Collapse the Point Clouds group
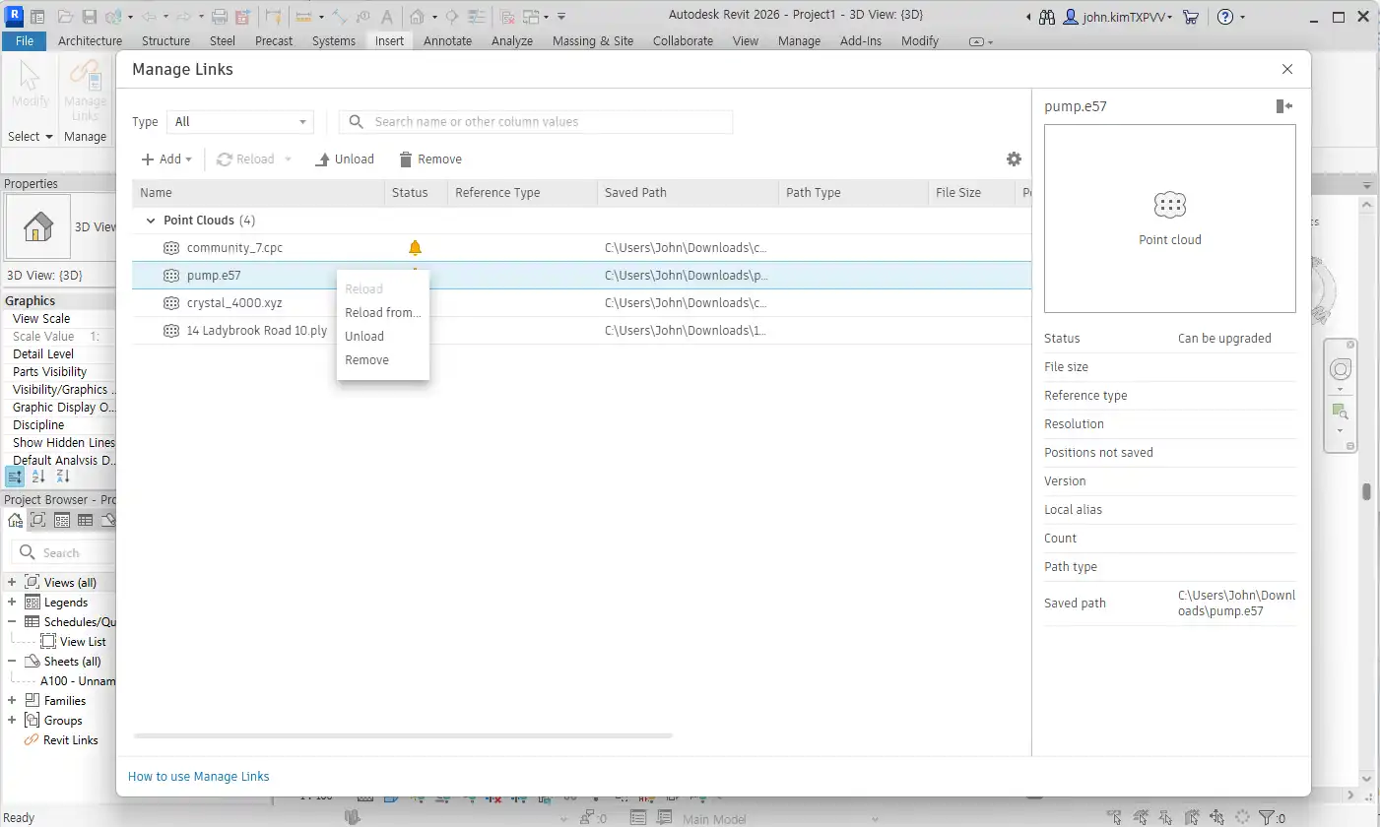 coord(151,221)
